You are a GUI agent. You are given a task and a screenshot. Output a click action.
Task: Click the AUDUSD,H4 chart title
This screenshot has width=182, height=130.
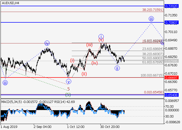click(x=10, y=3)
